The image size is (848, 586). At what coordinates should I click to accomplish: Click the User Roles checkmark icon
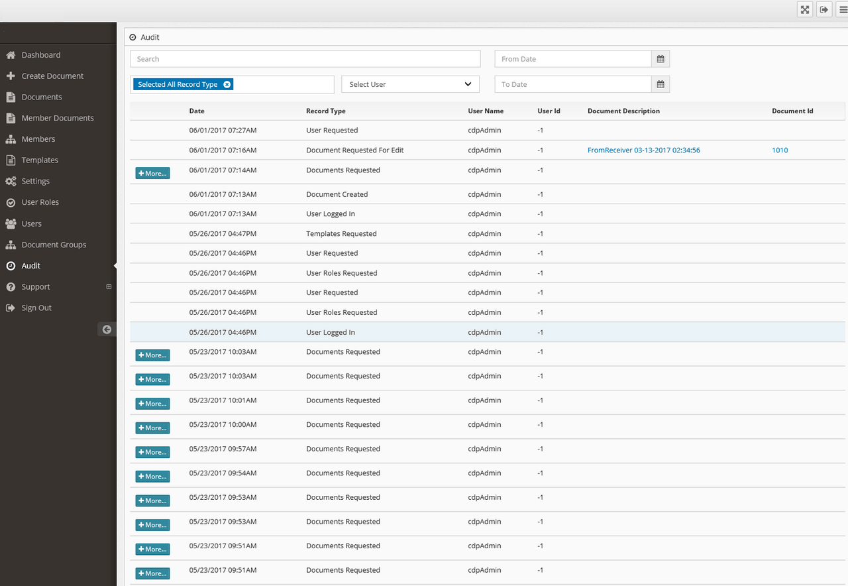(11, 202)
